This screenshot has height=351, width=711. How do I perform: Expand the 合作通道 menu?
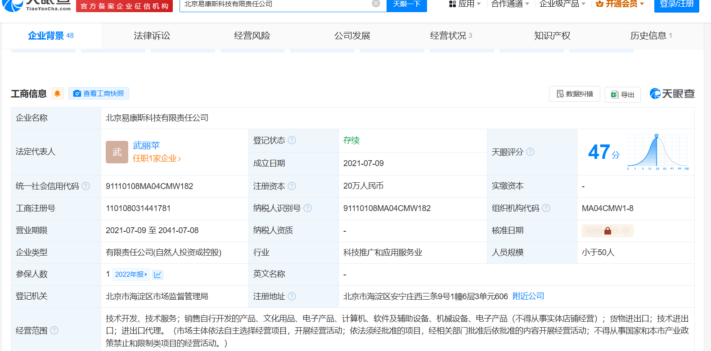pyautogui.click(x=510, y=4)
